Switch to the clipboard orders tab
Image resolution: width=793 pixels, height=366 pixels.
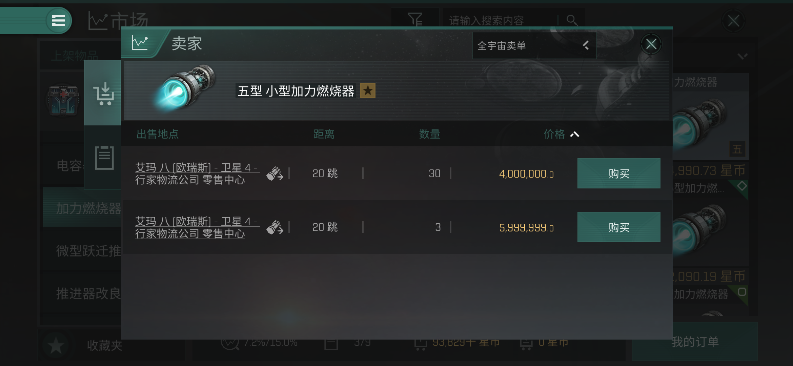pyautogui.click(x=104, y=158)
